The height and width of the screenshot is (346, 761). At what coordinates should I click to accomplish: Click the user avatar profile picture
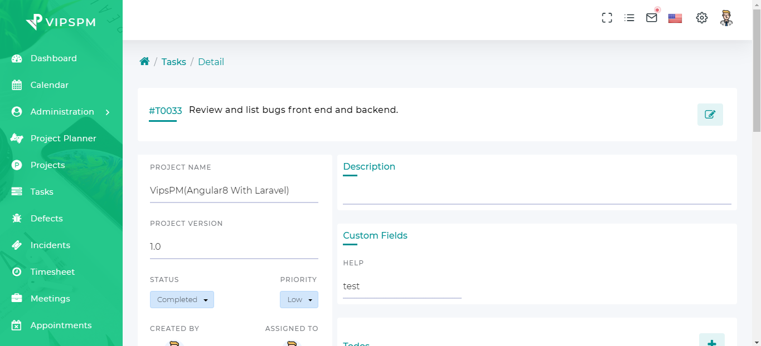(726, 18)
